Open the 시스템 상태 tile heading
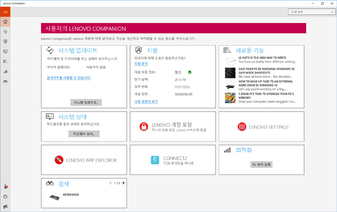 tap(72, 117)
